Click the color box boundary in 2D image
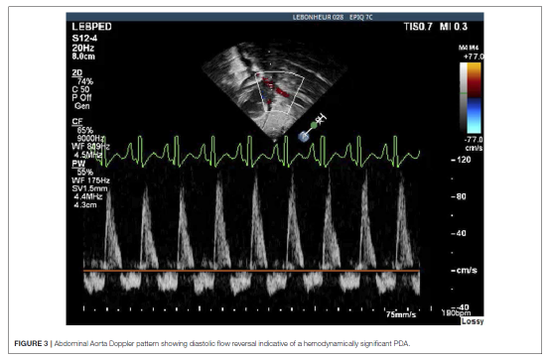The image size is (550, 359). 280,93
